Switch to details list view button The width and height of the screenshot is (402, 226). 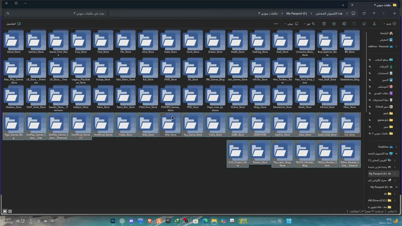pyautogui.click(x=10, y=212)
